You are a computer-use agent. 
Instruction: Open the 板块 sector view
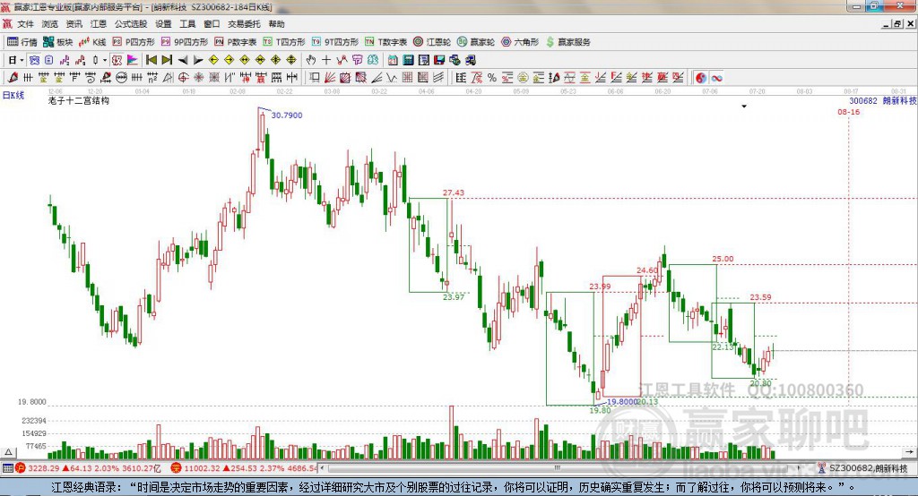point(57,41)
